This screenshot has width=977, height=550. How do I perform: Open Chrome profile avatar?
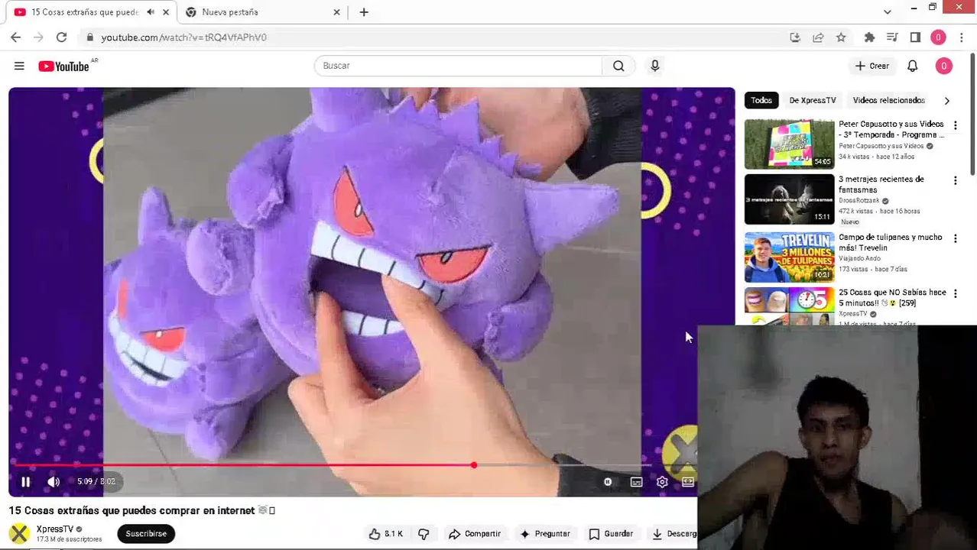point(938,37)
